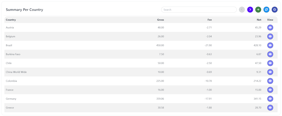View Greece summary details
The height and width of the screenshot is (116, 282).
[270, 108]
